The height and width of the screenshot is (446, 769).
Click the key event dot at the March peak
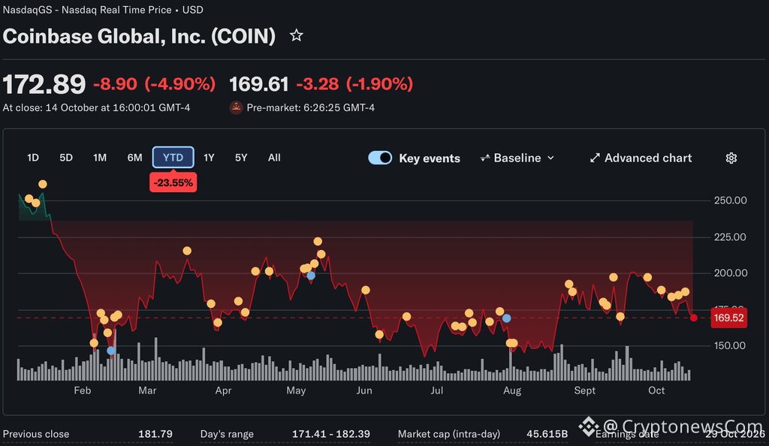click(187, 251)
